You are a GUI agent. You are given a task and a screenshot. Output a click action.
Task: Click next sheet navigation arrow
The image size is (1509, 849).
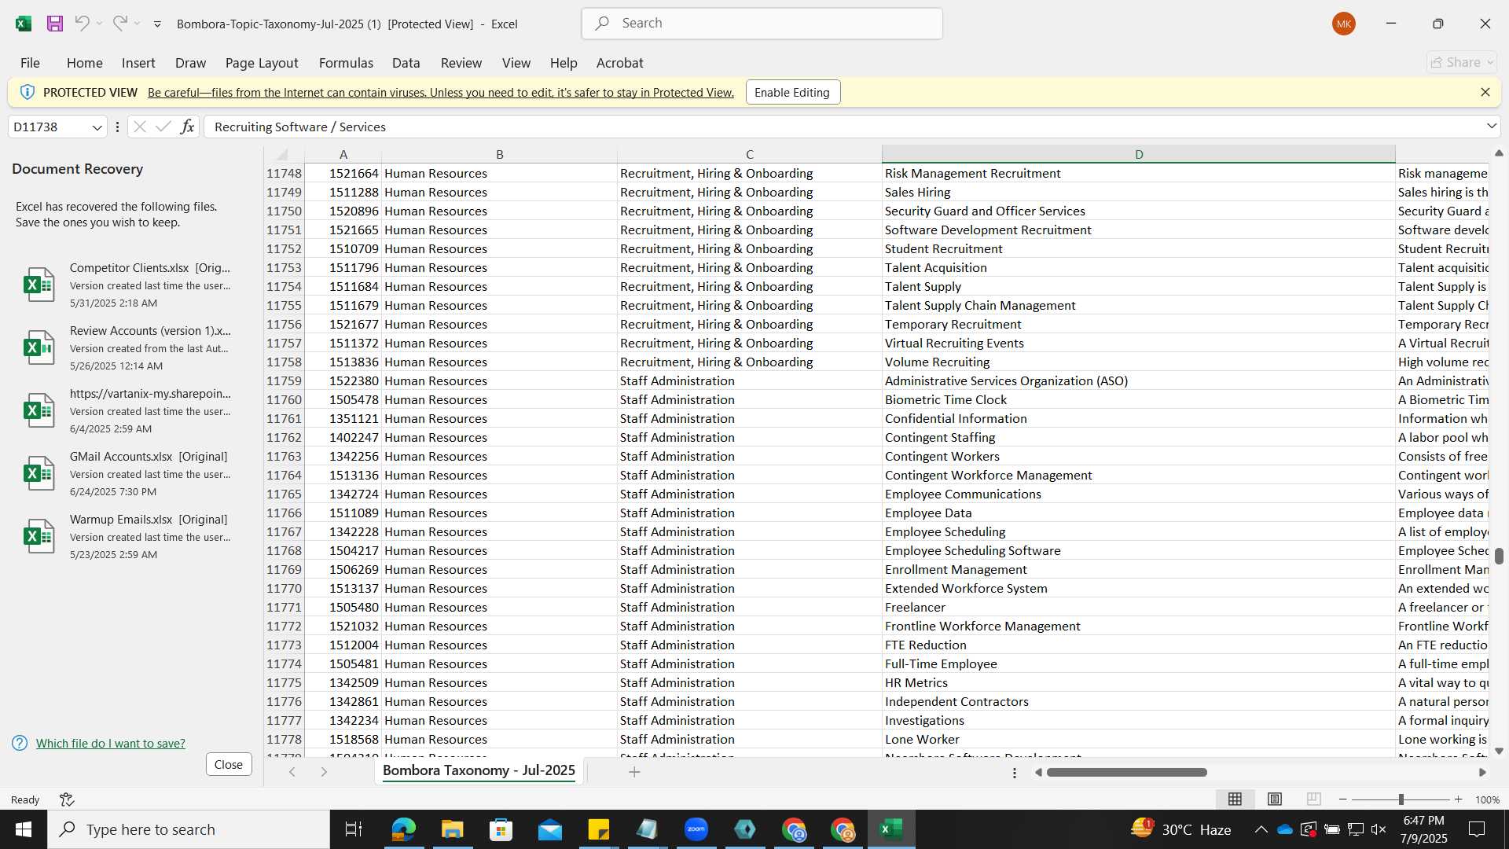pos(324,772)
